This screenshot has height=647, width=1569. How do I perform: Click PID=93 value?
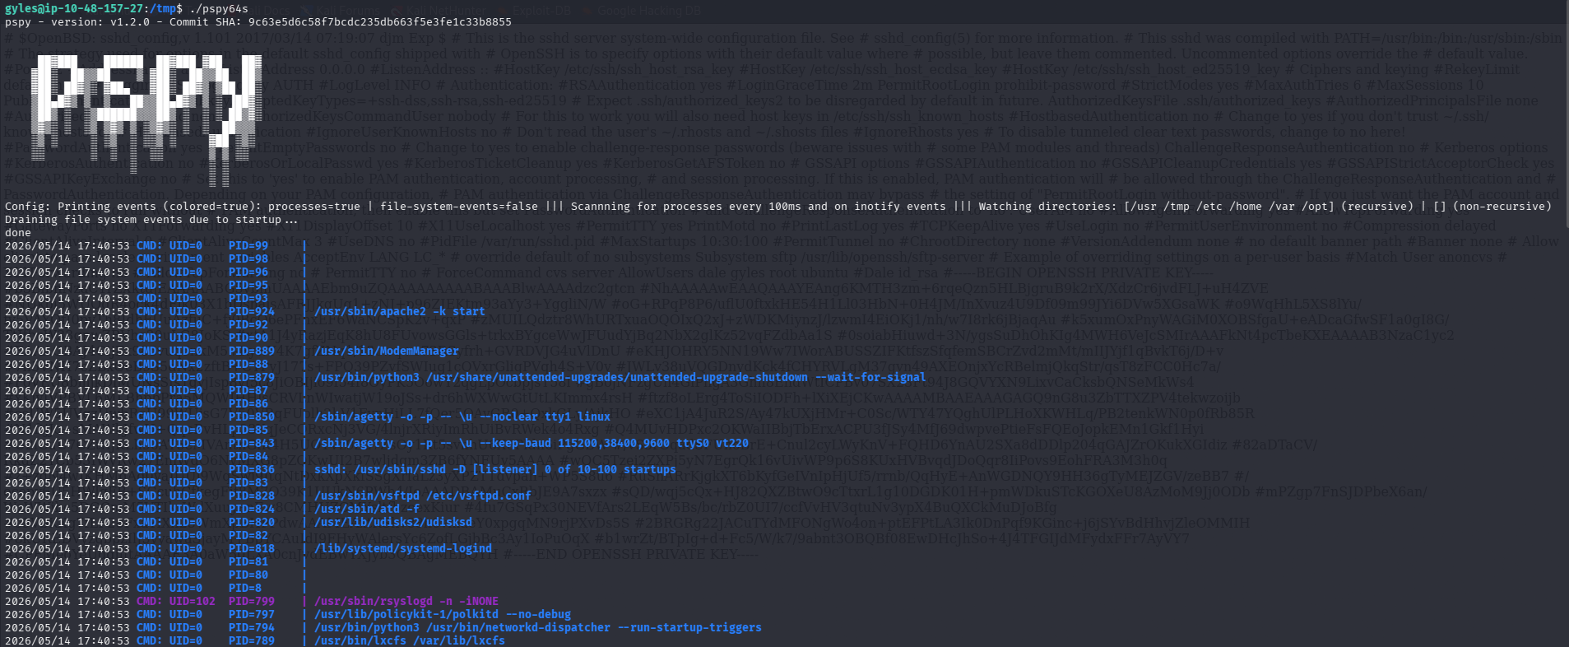pyautogui.click(x=248, y=299)
